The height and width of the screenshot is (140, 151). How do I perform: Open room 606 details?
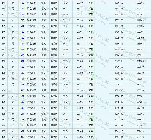[x=22, y=55]
